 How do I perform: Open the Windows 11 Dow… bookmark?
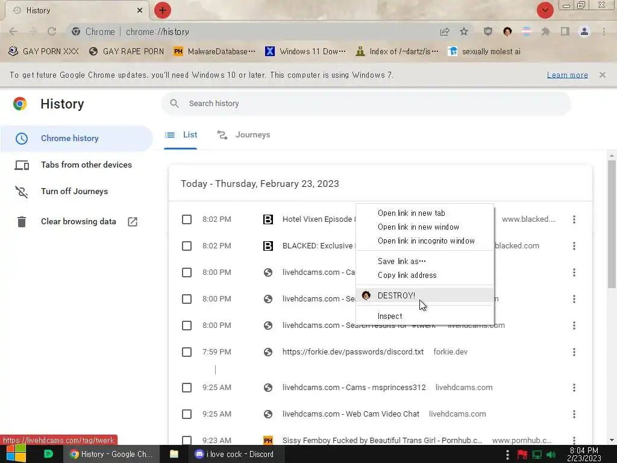(x=305, y=52)
